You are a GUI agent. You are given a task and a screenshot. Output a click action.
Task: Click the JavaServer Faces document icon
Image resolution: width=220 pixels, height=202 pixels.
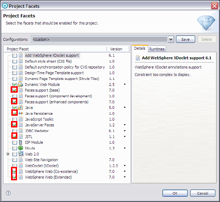click(21, 125)
